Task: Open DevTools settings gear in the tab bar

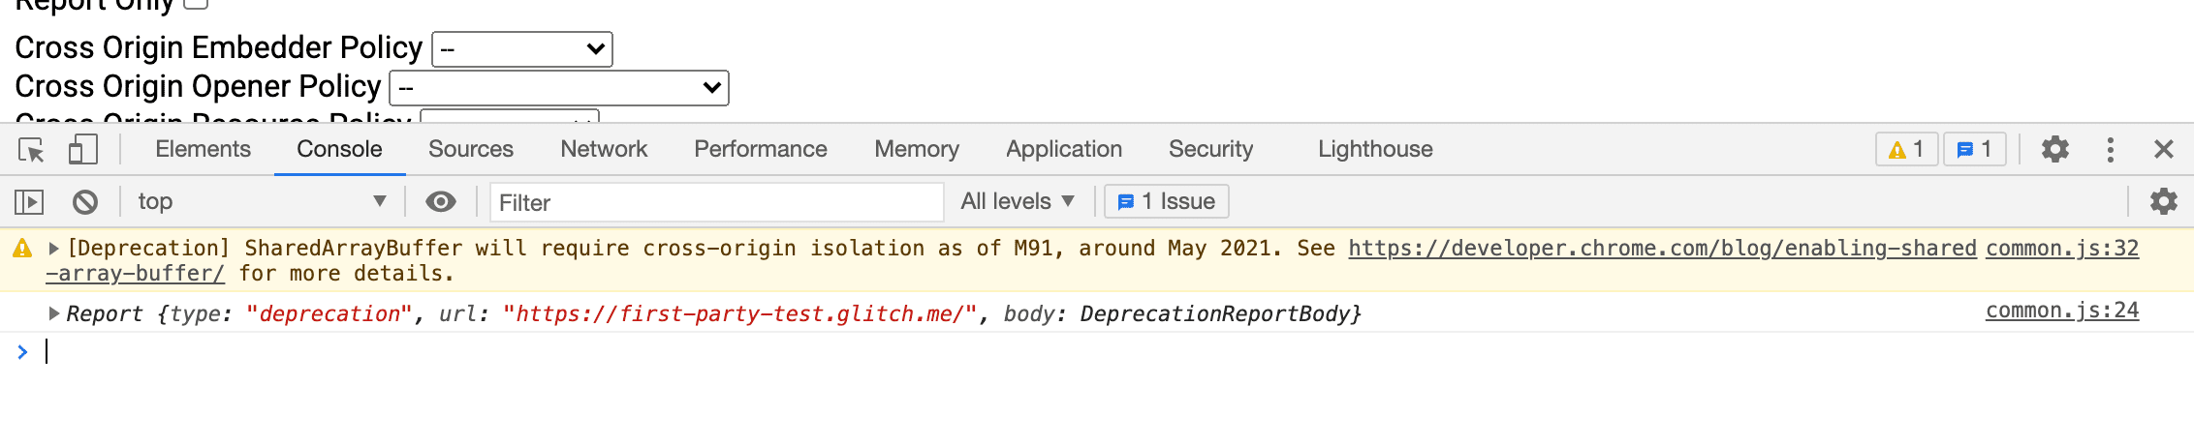Action: [2054, 149]
